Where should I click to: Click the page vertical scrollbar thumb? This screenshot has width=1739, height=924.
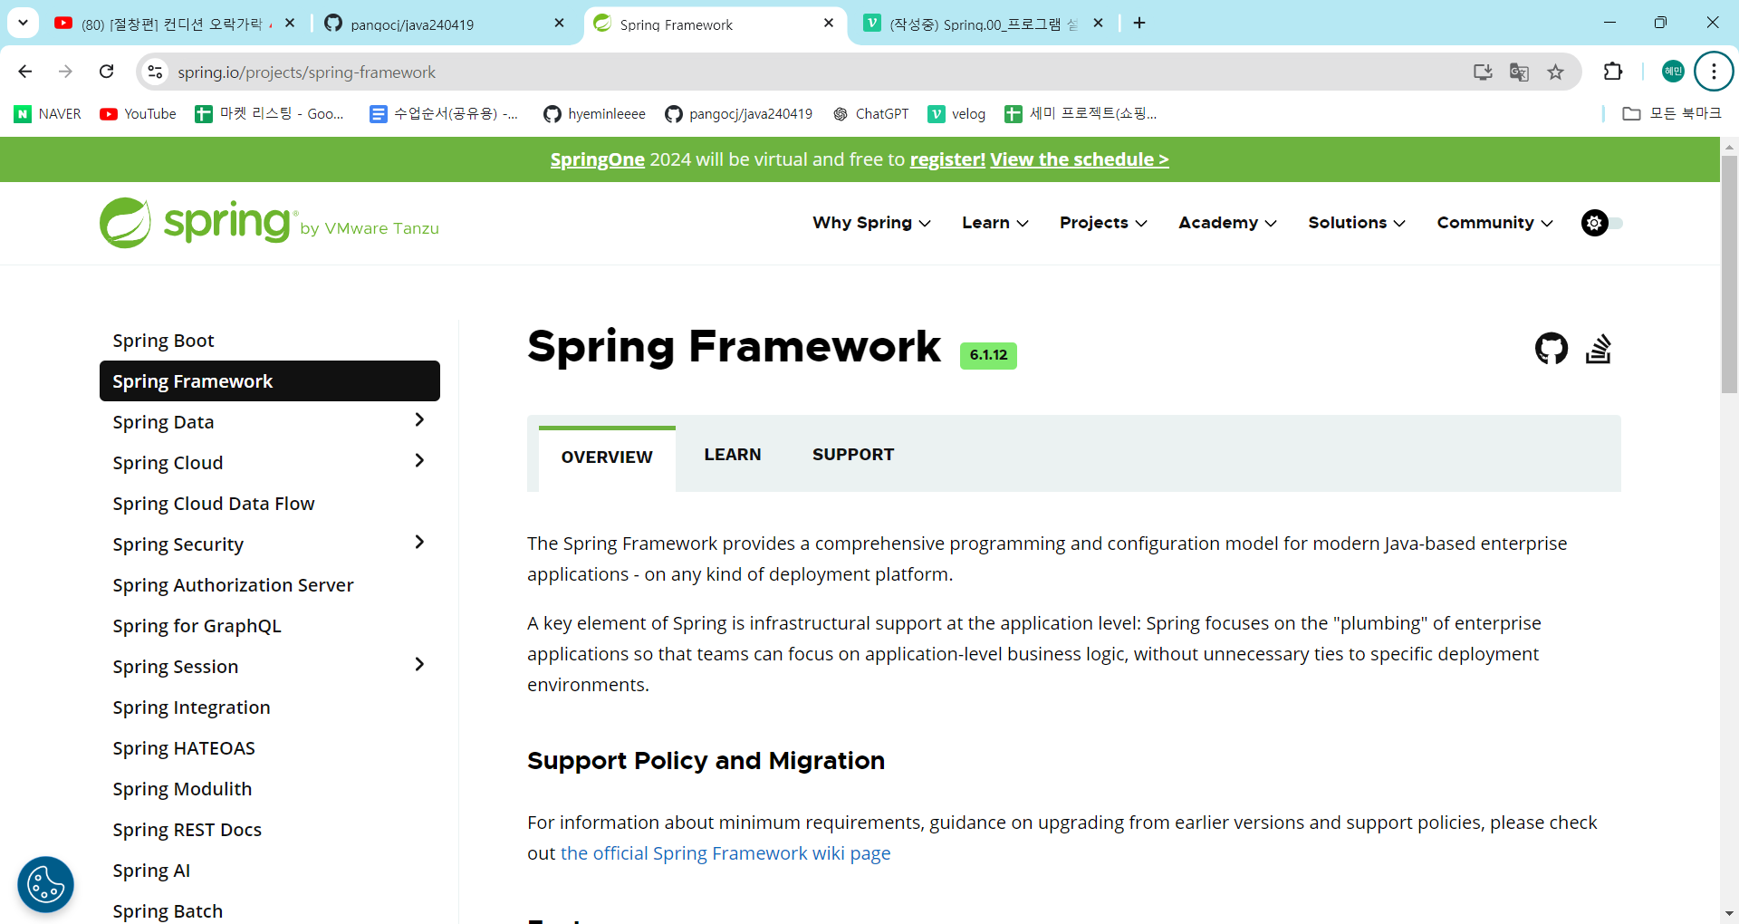click(1729, 274)
